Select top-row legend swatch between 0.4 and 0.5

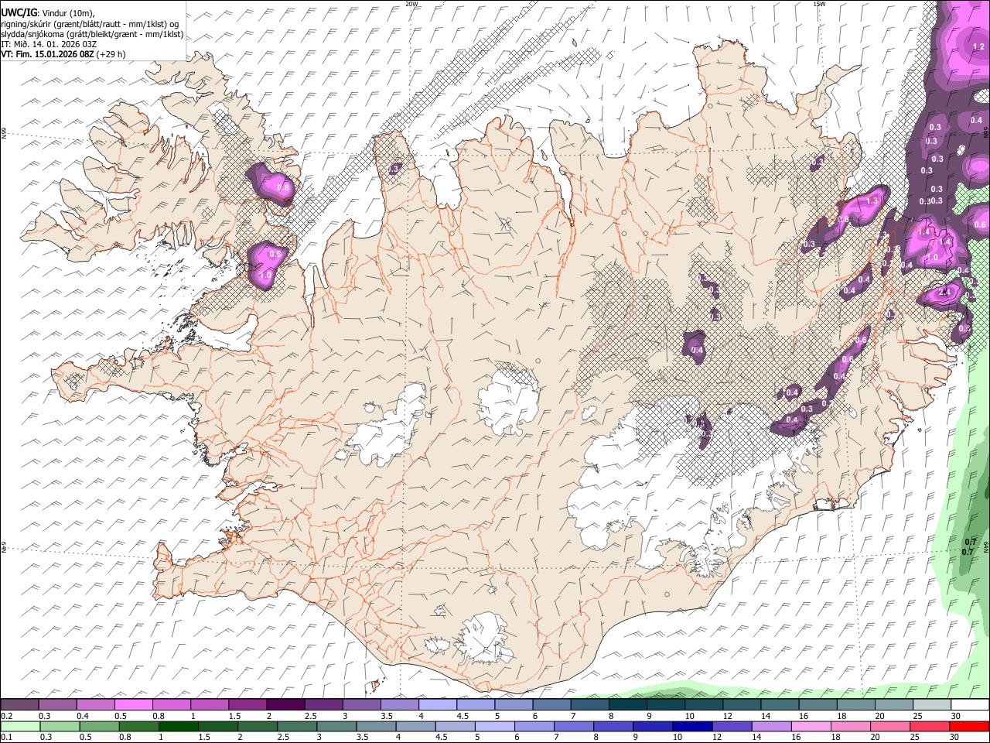pyautogui.click(x=96, y=704)
